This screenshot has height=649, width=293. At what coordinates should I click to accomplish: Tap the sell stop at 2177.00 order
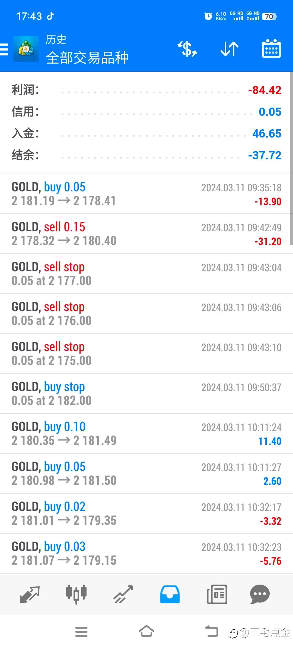click(146, 274)
